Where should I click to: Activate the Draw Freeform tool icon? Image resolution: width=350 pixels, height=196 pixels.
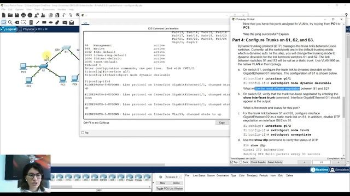[57, 22]
